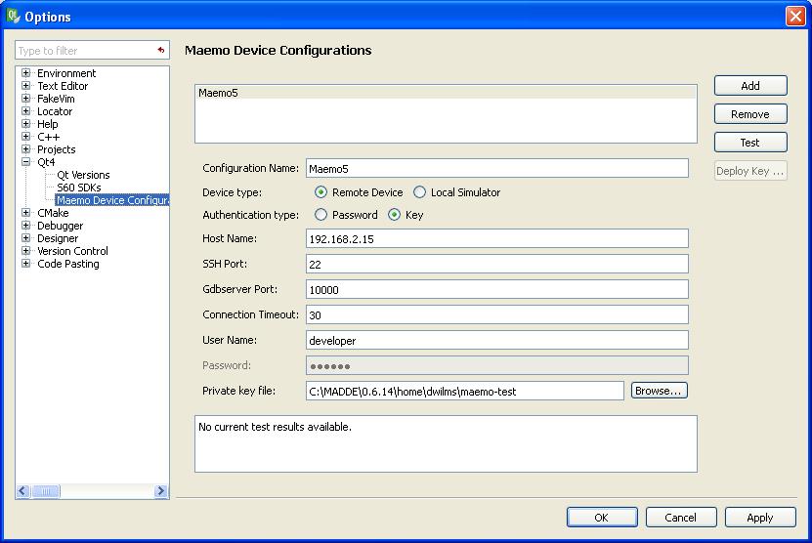812x543 pixels.
Task: Collapse the Qt4 tree node
Action: click(x=26, y=162)
